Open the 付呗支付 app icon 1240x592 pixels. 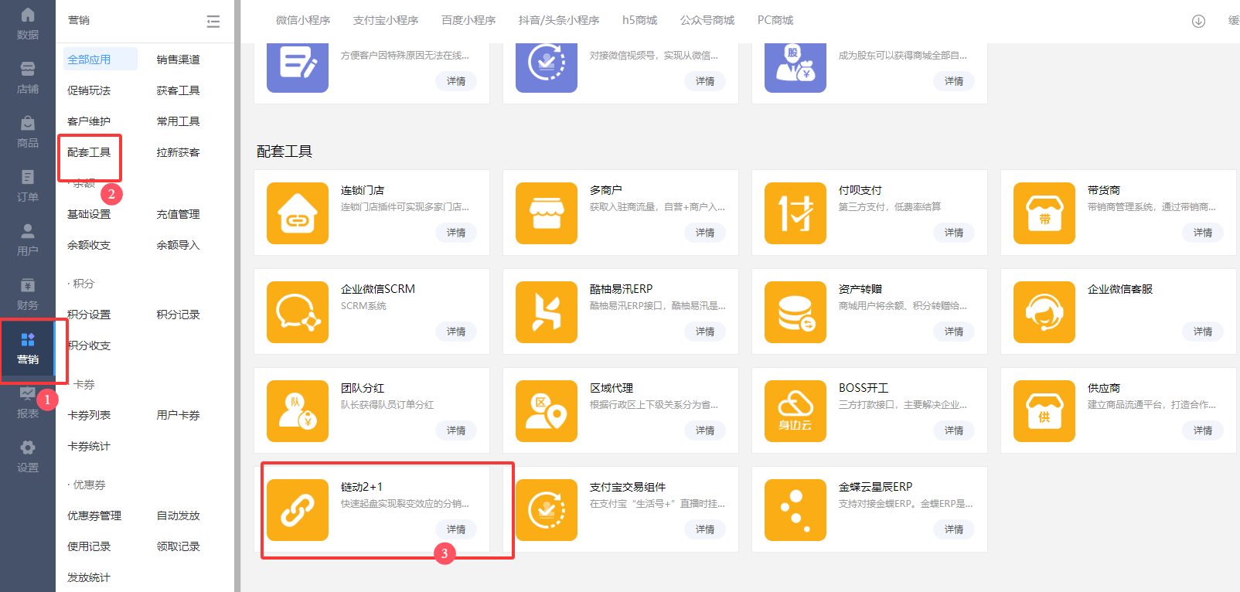tap(795, 213)
